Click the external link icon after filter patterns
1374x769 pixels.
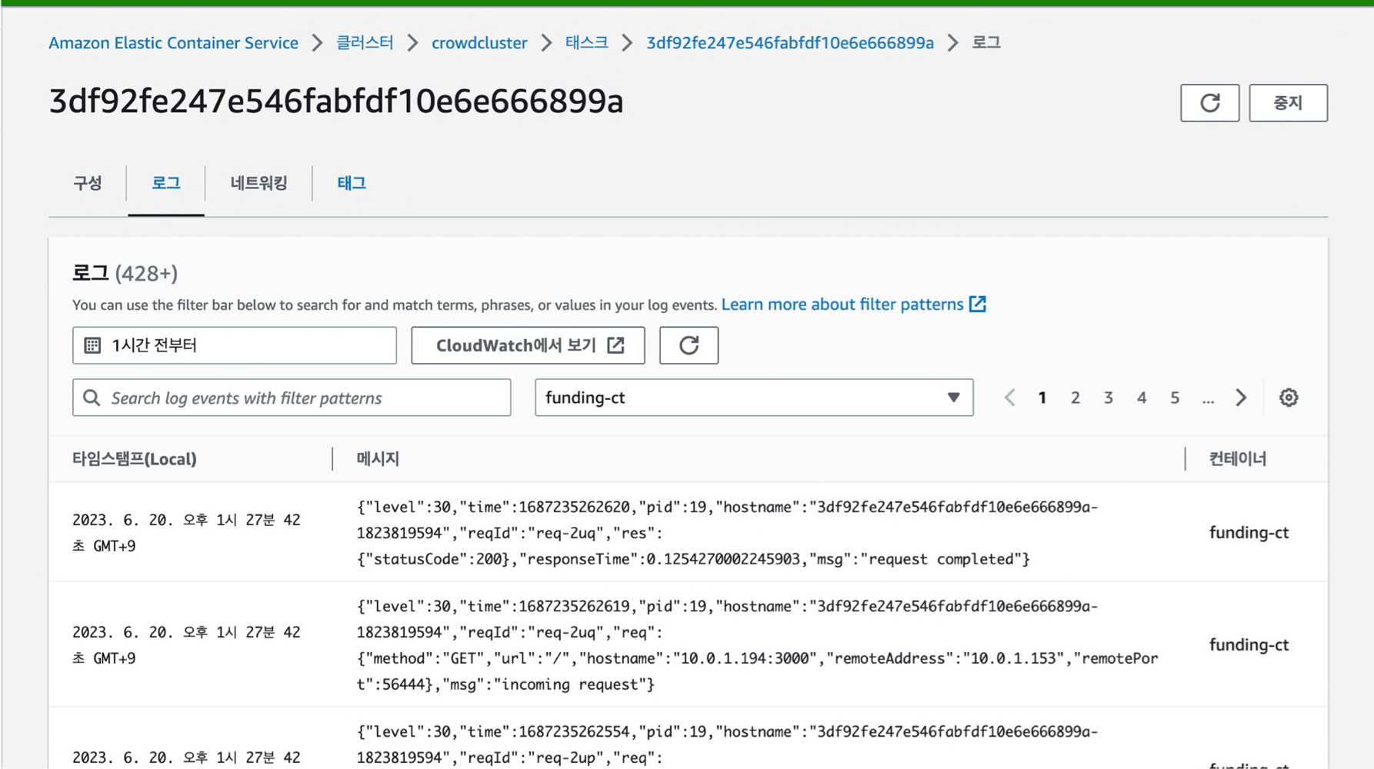point(978,305)
